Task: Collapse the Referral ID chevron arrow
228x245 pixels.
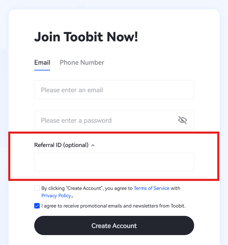Action: (93, 145)
